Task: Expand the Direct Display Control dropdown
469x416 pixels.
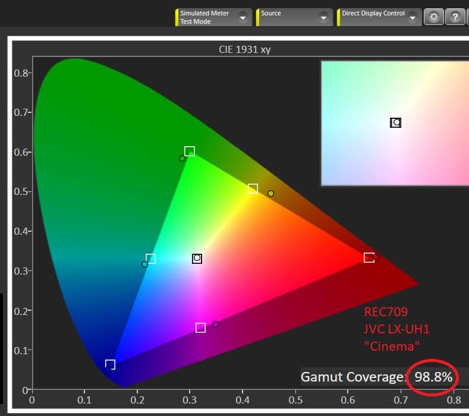Action: pos(412,18)
